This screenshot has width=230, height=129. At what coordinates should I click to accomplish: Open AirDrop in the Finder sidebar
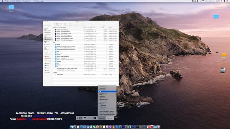click(x=48, y=30)
